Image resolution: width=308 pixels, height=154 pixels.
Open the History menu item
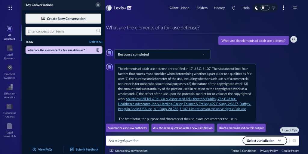coord(219,8)
